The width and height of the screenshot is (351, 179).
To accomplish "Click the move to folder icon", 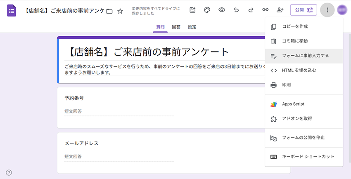I will pos(109,11).
